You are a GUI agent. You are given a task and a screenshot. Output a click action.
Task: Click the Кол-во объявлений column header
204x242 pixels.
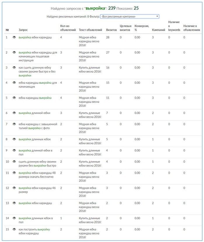[x=68, y=28]
